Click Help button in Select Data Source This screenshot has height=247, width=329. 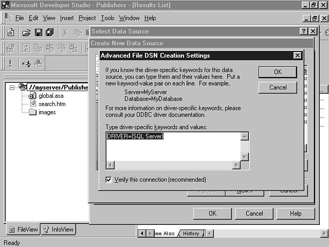click(x=296, y=214)
